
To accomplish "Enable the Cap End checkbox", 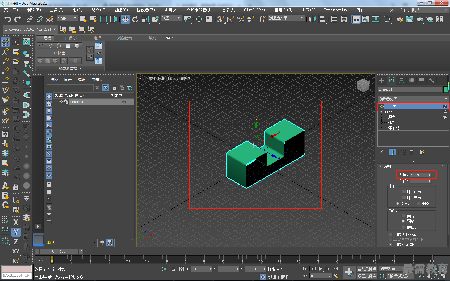I will (404, 198).
